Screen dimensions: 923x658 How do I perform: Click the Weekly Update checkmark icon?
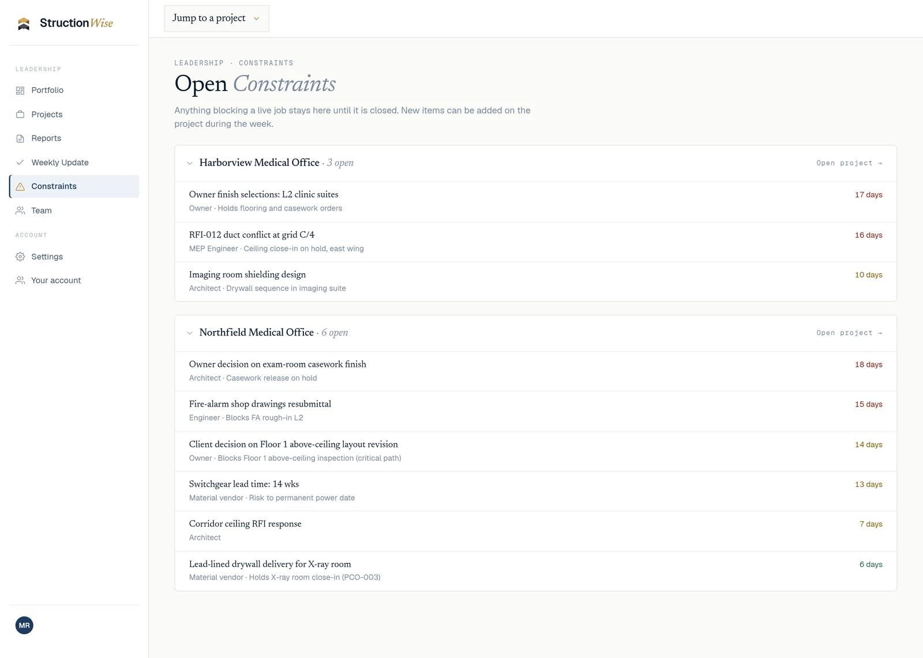click(x=20, y=163)
